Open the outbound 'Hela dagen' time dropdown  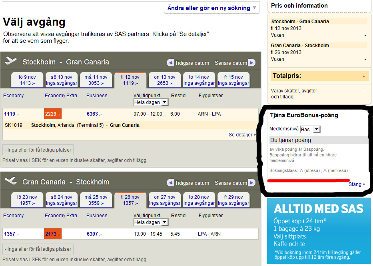pos(151,102)
